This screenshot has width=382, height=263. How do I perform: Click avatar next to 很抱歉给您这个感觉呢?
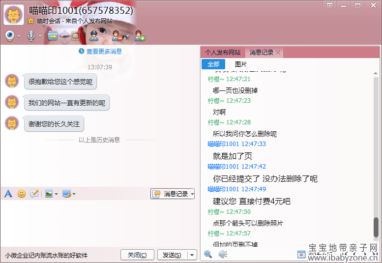(12, 81)
